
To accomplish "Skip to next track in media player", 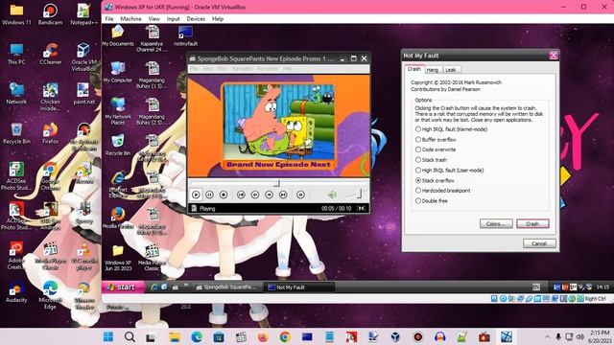I will coord(283,195).
